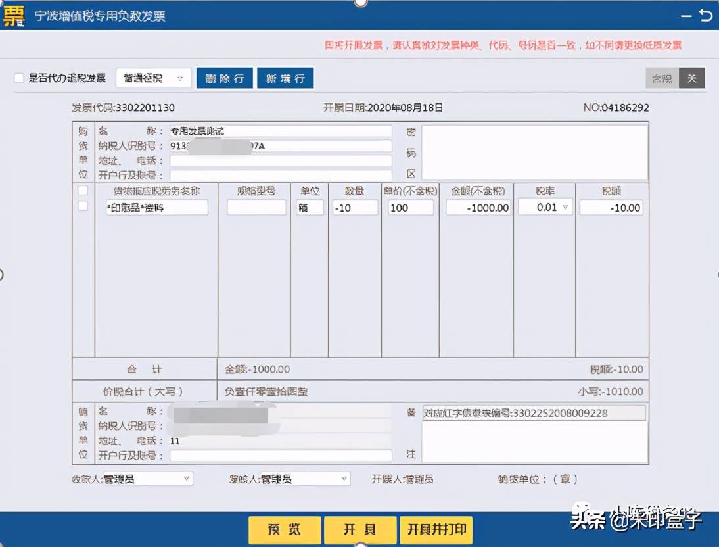This screenshot has height=547, width=719.
Task: Click the 宁波增值税专用负数发票 title text
Action: 100,16
